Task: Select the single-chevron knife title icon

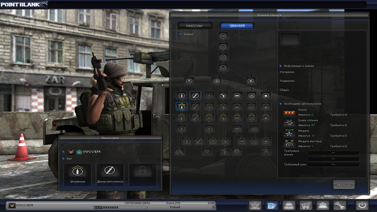Action: [x=195, y=107]
